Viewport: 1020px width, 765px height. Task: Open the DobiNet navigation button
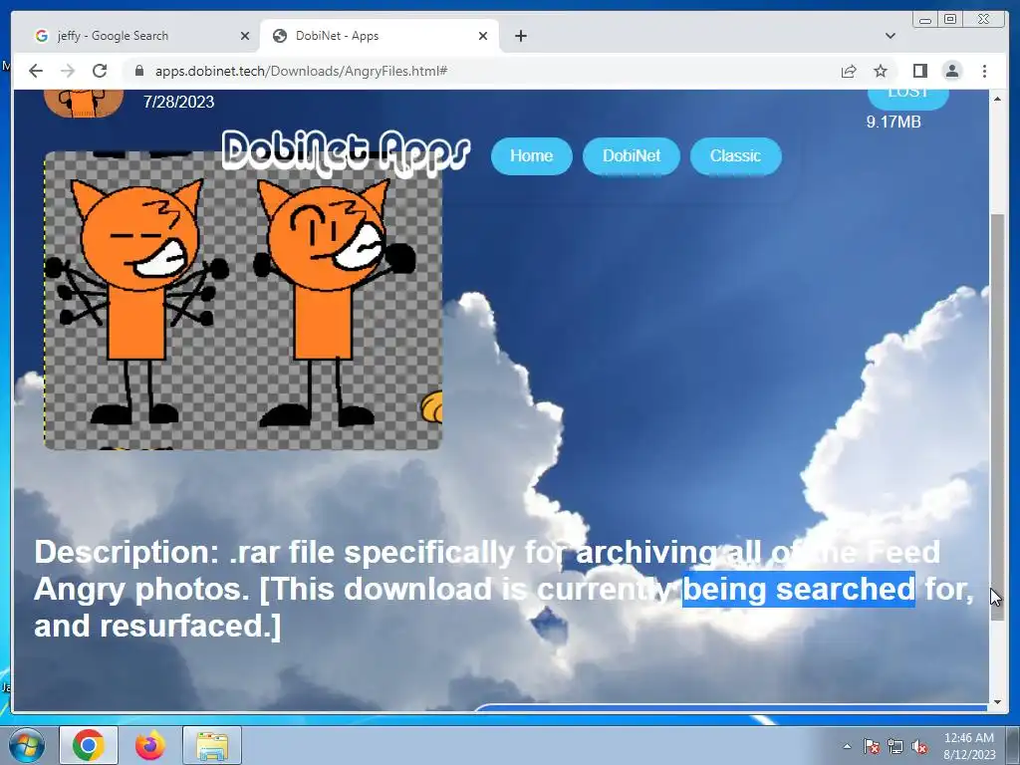tap(631, 156)
